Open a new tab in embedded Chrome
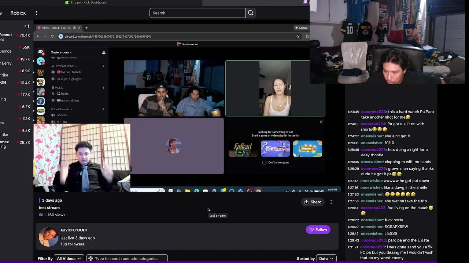 tap(86, 28)
